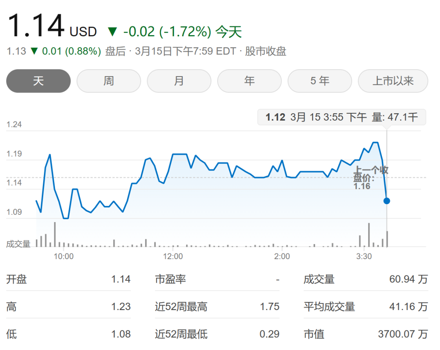Click the 近52周最高 value row
This screenshot has width=440, height=350.
217,306
